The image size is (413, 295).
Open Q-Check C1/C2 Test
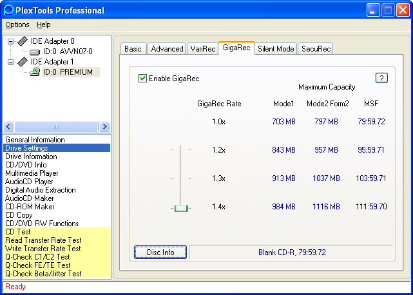pos(57,257)
